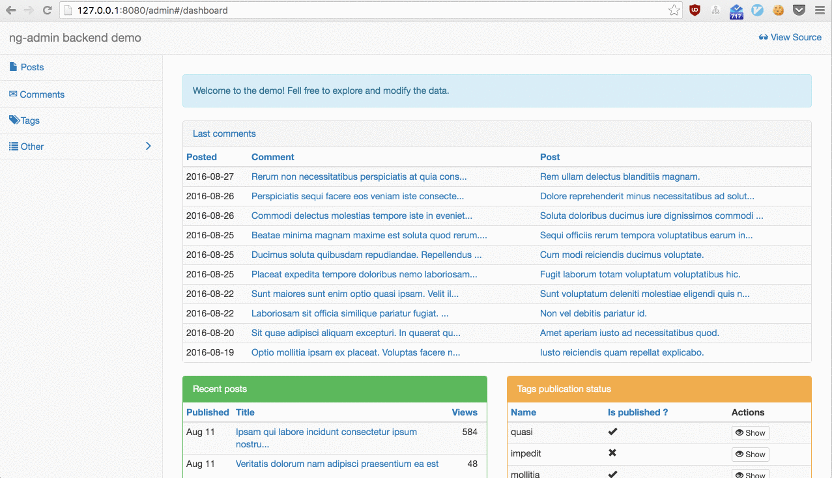Click the browser back arrow
The image size is (832, 478).
coord(10,10)
